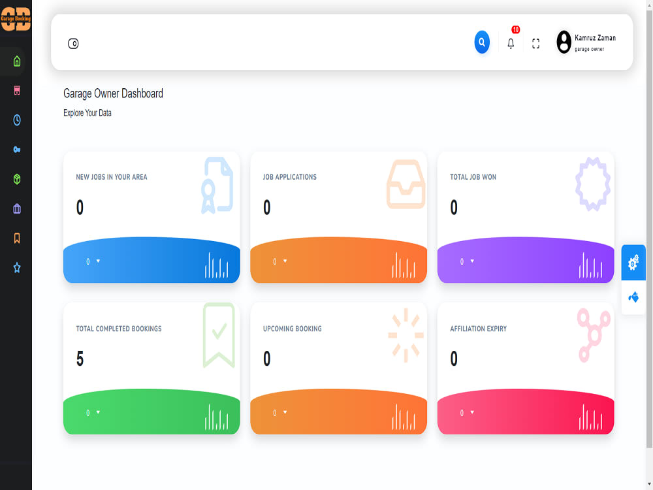Toggle fullscreen mode icon
Image resolution: width=653 pixels, height=490 pixels.
tap(536, 43)
